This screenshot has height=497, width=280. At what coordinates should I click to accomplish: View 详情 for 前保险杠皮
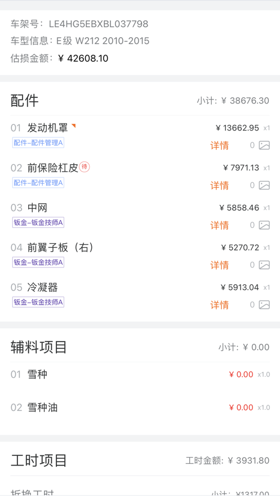pos(219,186)
